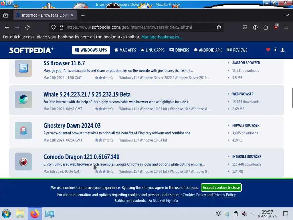Click the taskbar clock showing 09:57

point(267,214)
